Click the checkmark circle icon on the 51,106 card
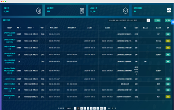The height and width of the screenshot is (110, 174). pos(125,10)
